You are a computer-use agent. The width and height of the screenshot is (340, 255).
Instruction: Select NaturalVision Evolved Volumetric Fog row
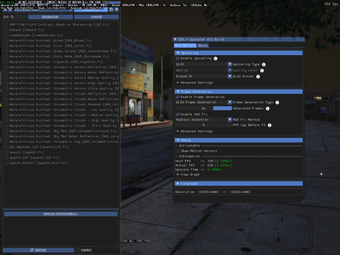click(x=64, y=141)
